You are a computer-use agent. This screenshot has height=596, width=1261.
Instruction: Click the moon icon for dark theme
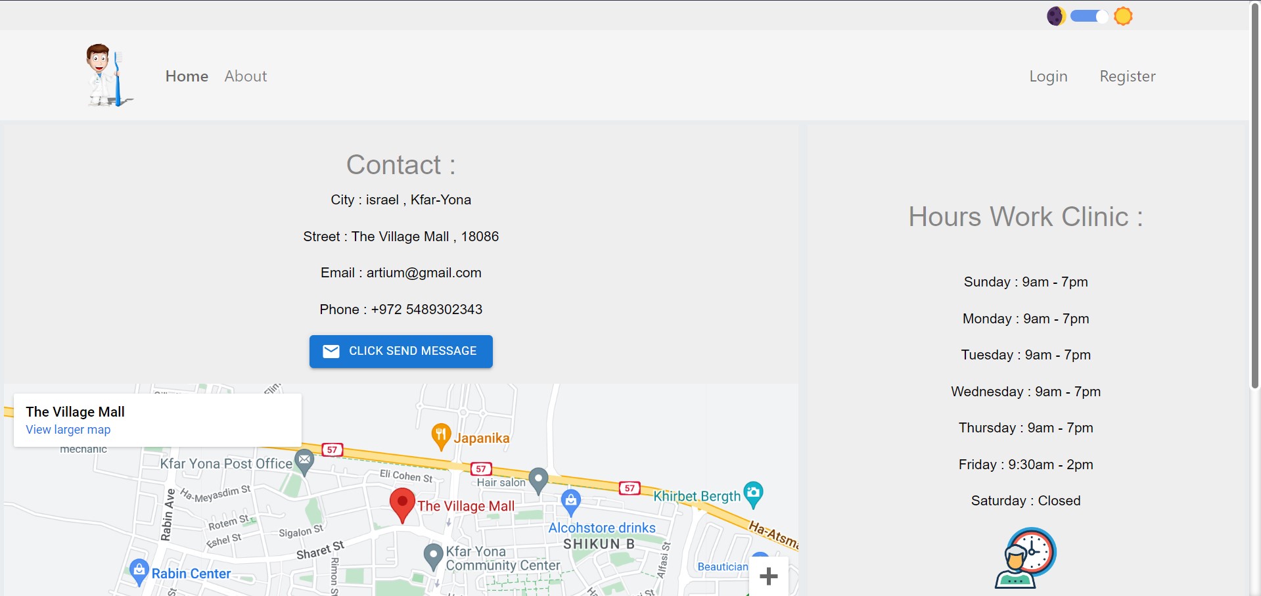pos(1056,15)
